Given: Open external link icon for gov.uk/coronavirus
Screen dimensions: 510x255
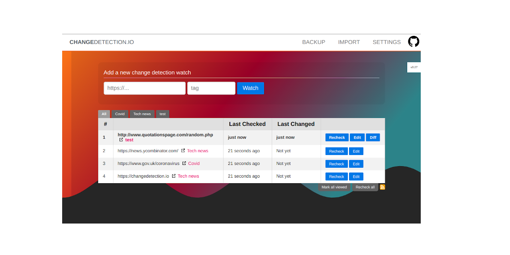Looking at the screenshot, I should coord(184,163).
